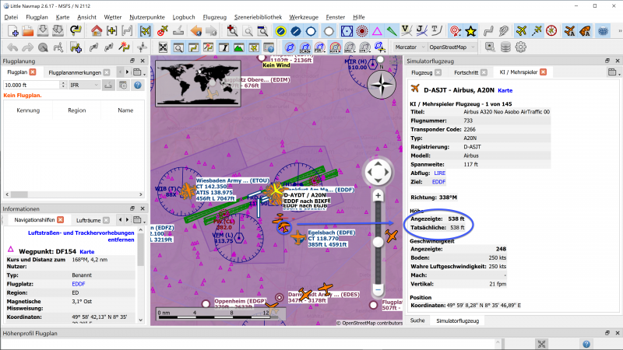Open IFR flight type dropdown
This screenshot has width=623, height=350.
pyautogui.click(x=84, y=85)
